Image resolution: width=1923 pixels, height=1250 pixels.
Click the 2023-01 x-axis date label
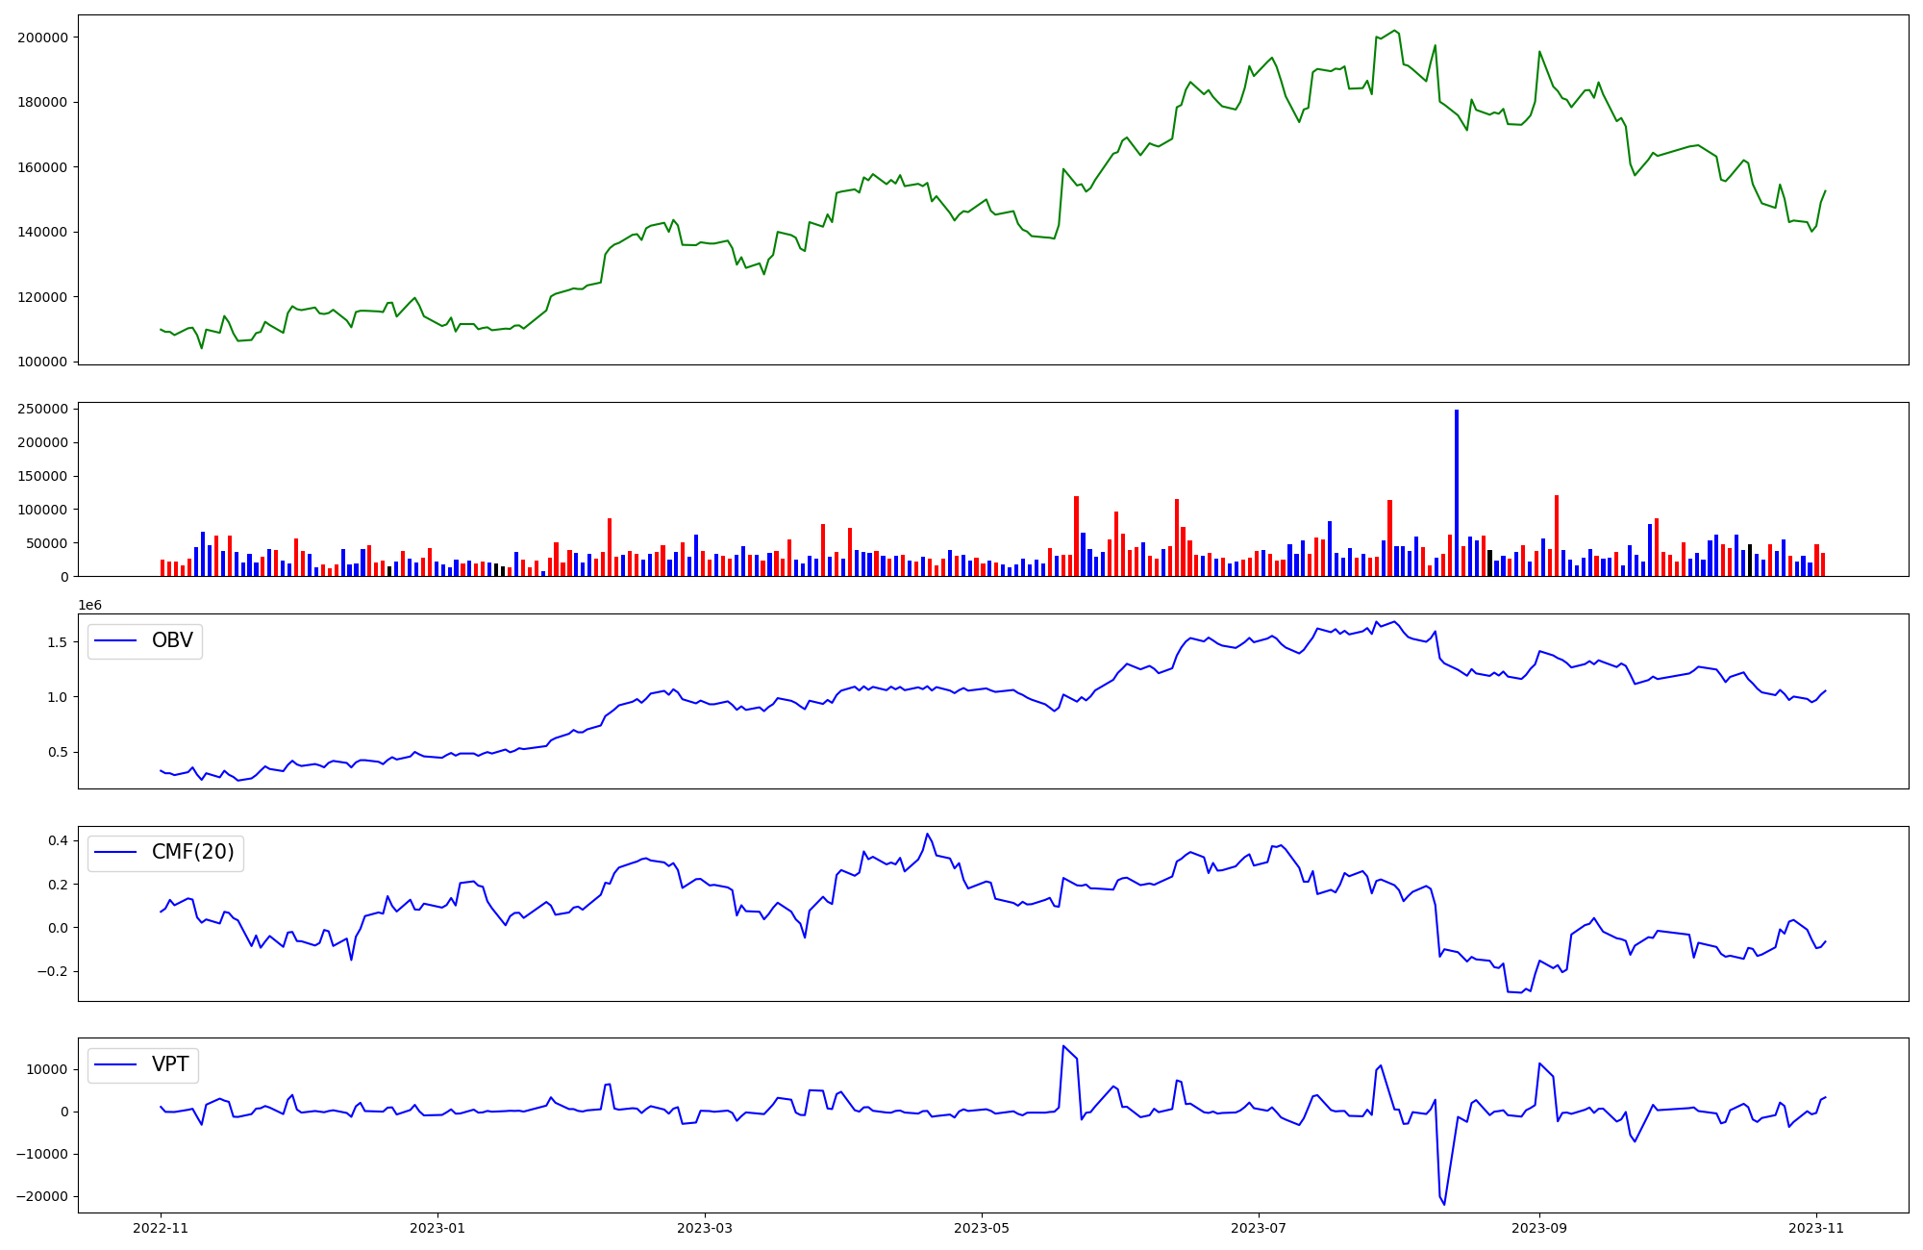[437, 1227]
